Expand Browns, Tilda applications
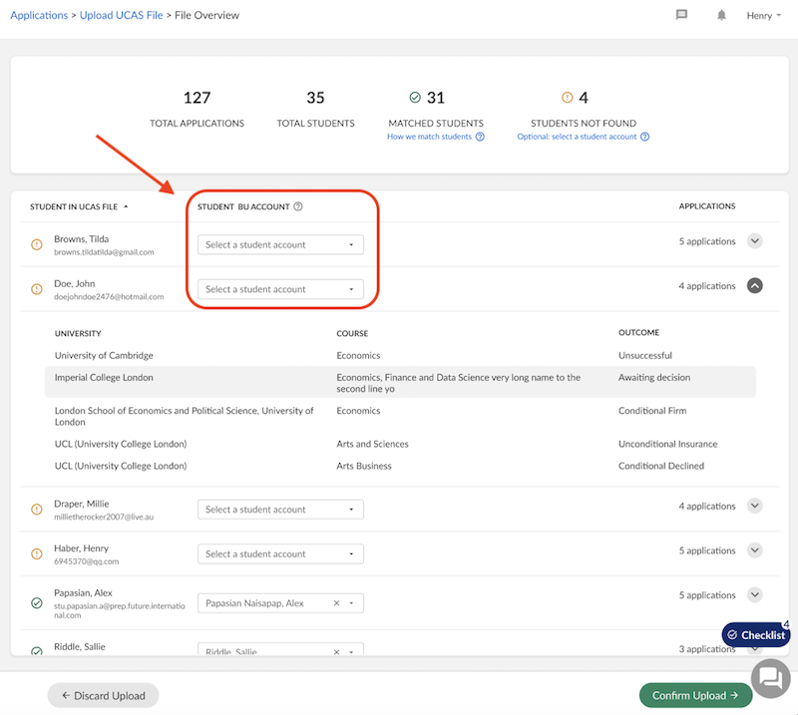This screenshot has height=715, width=798. click(755, 240)
